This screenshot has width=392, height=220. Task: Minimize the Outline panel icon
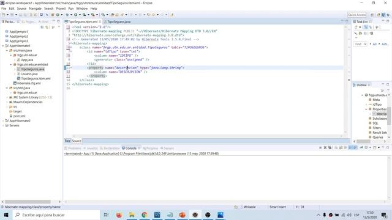point(383,85)
